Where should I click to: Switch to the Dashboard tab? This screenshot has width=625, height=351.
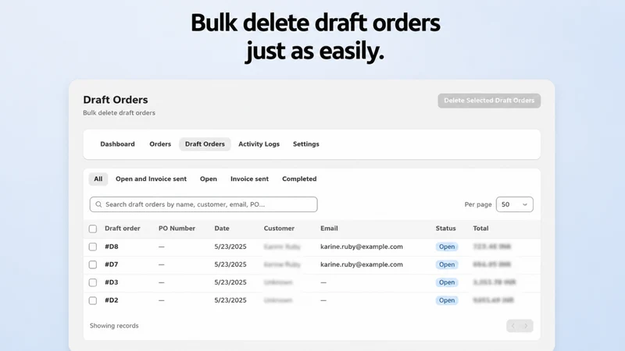[118, 144]
